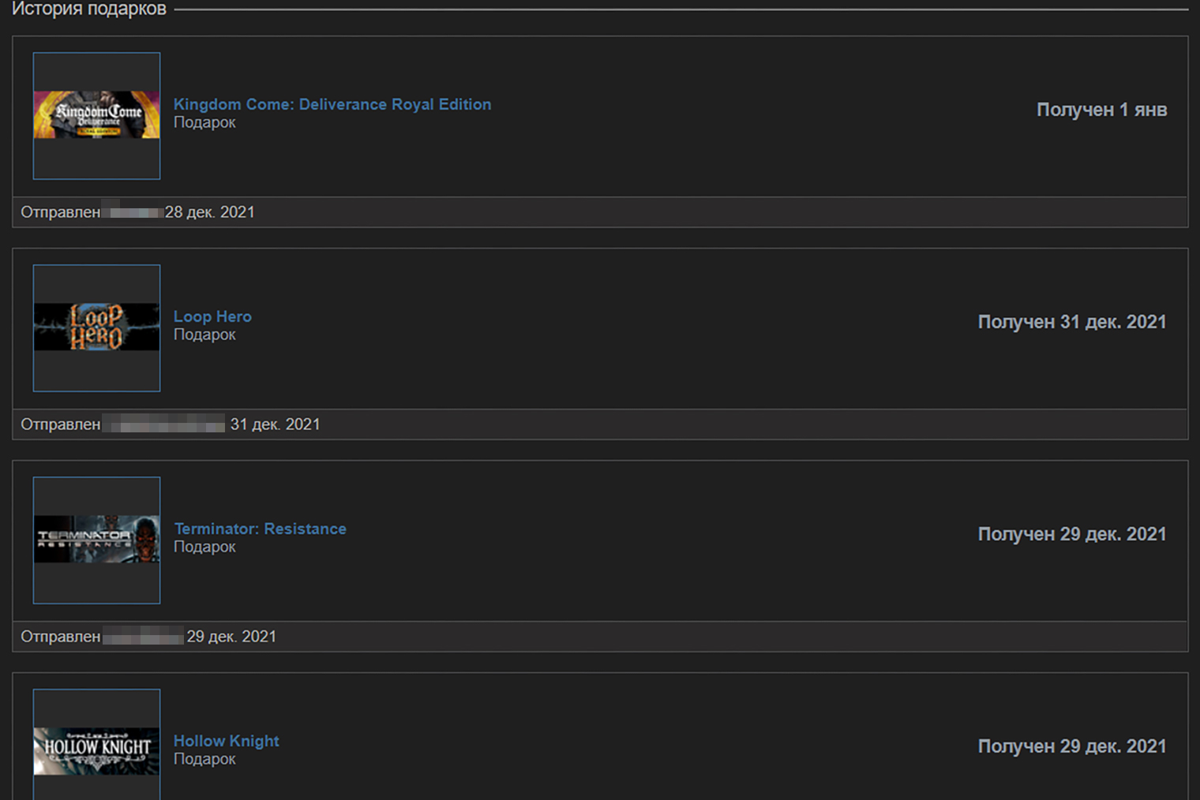The height and width of the screenshot is (800, 1200).
Task: Click "Подарок" label under Terminator: Resistance
Action: (204, 547)
